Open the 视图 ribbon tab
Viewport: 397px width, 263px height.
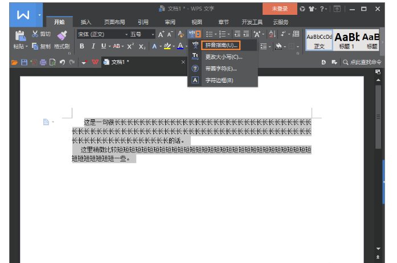pyautogui.click(x=197, y=22)
